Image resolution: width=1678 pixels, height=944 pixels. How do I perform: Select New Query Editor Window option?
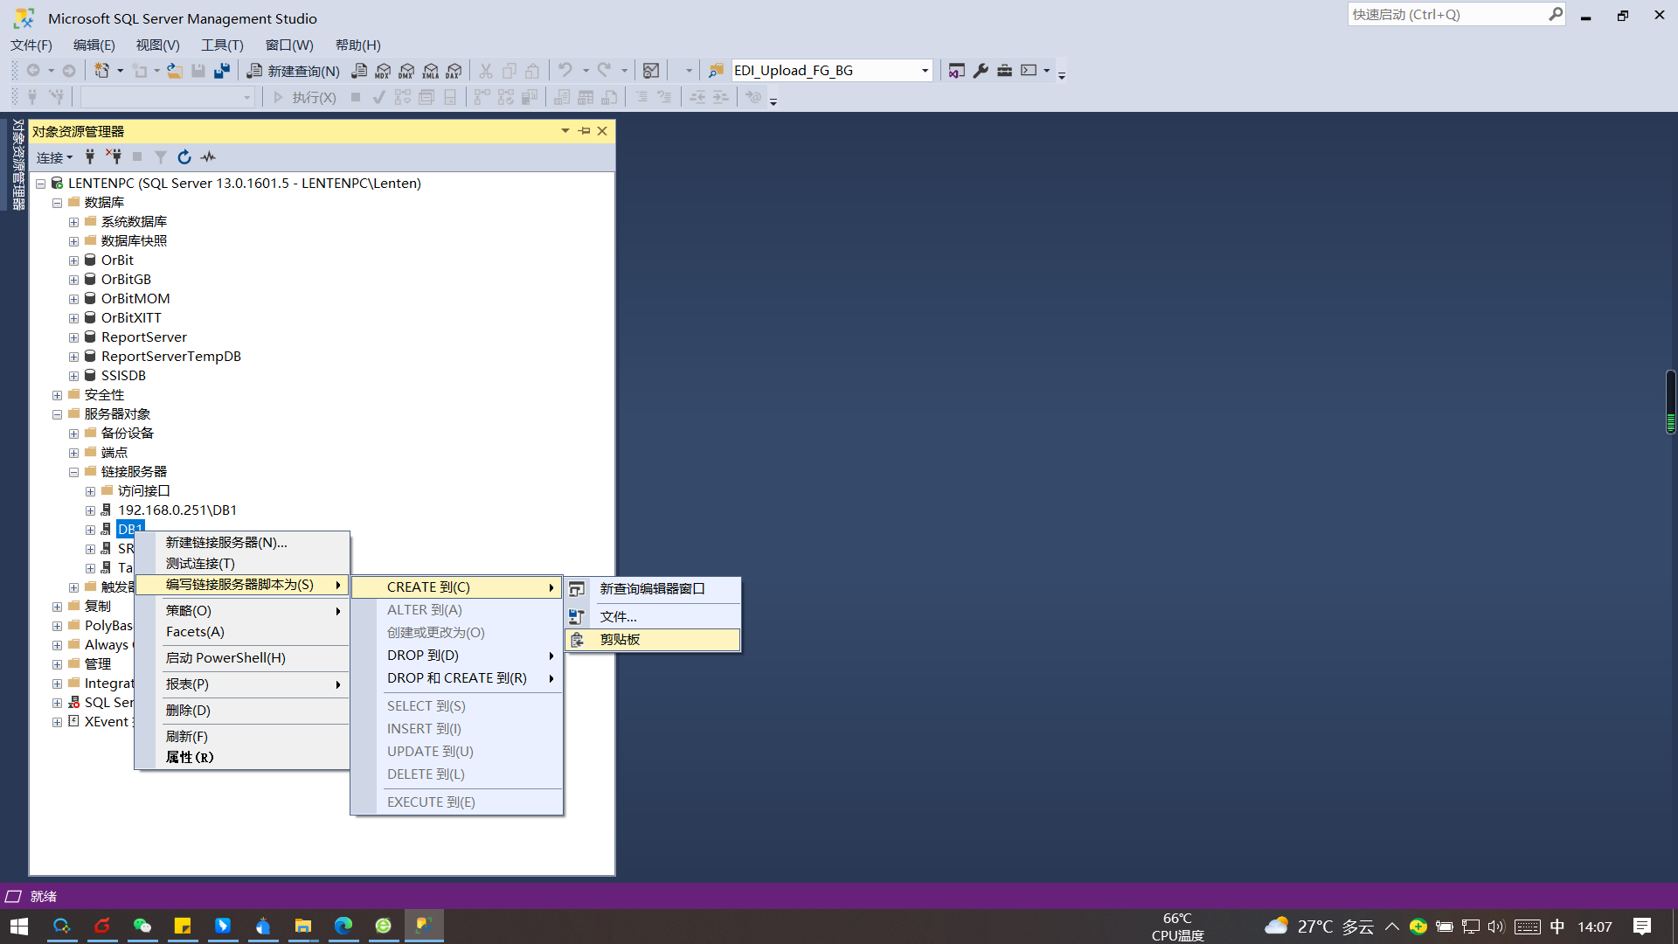tap(653, 589)
